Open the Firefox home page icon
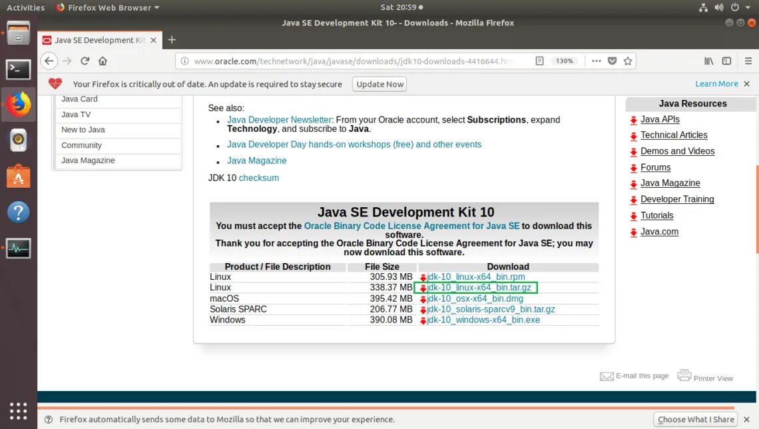759x429 pixels. [x=103, y=61]
